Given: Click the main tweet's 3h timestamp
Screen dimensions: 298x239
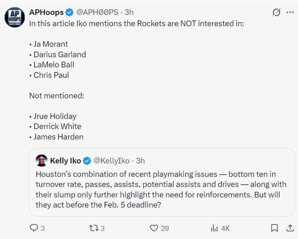Looking at the screenshot, I should 129,12.
